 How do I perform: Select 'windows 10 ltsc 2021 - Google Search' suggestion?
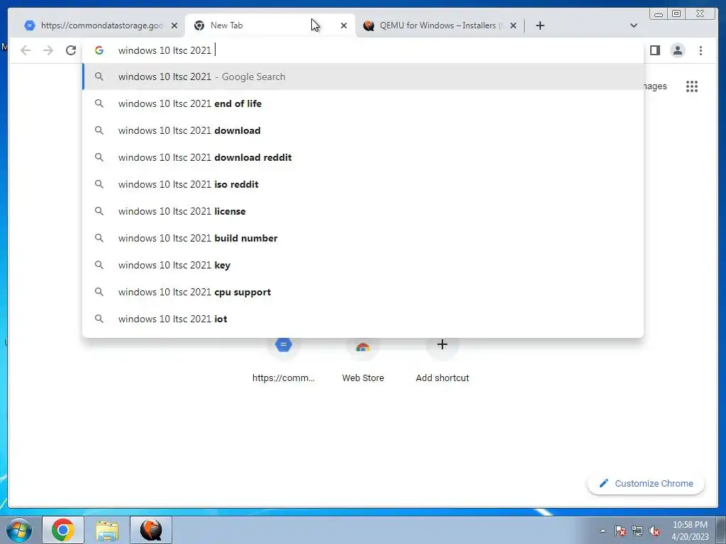(363, 76)
